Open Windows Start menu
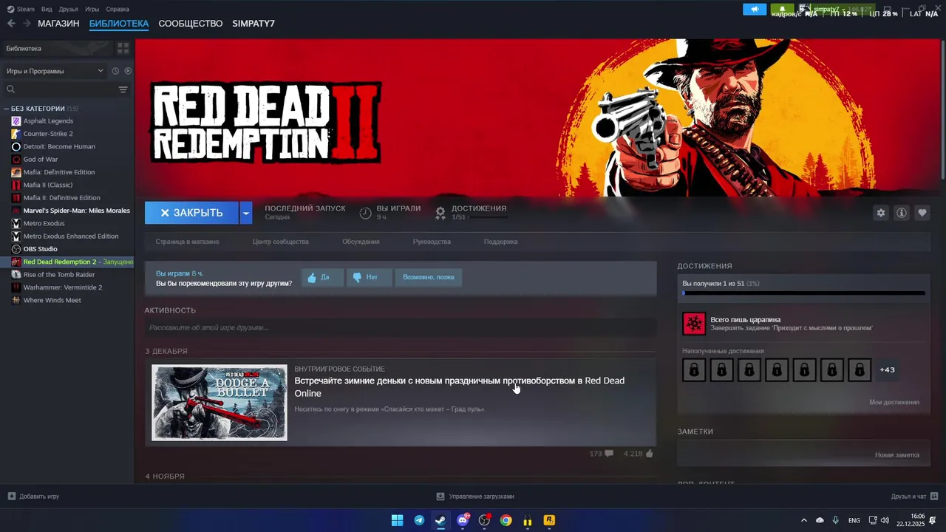 pos(397,520)
